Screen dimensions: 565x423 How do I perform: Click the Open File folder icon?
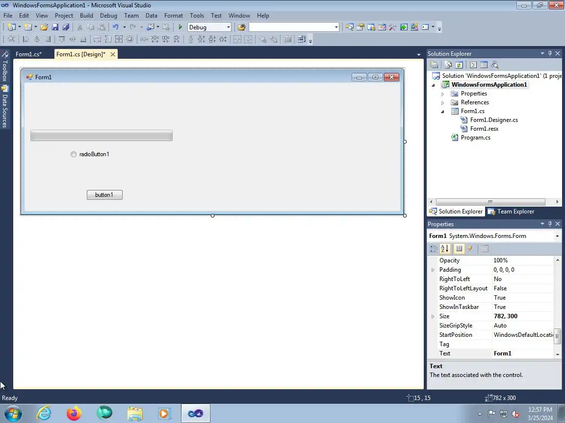[44, 27]
